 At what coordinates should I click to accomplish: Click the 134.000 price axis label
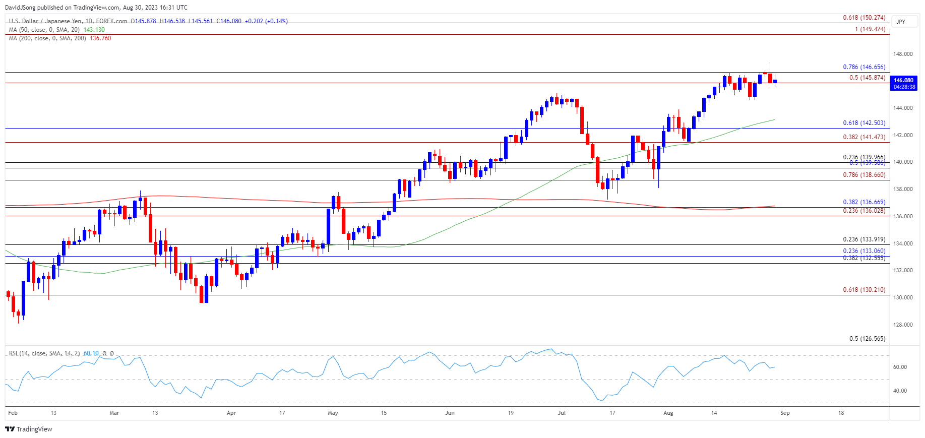tap(903, 243)
